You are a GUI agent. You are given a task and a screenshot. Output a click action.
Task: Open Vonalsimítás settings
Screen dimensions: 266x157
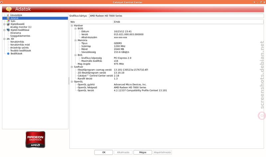click(17, 42)
